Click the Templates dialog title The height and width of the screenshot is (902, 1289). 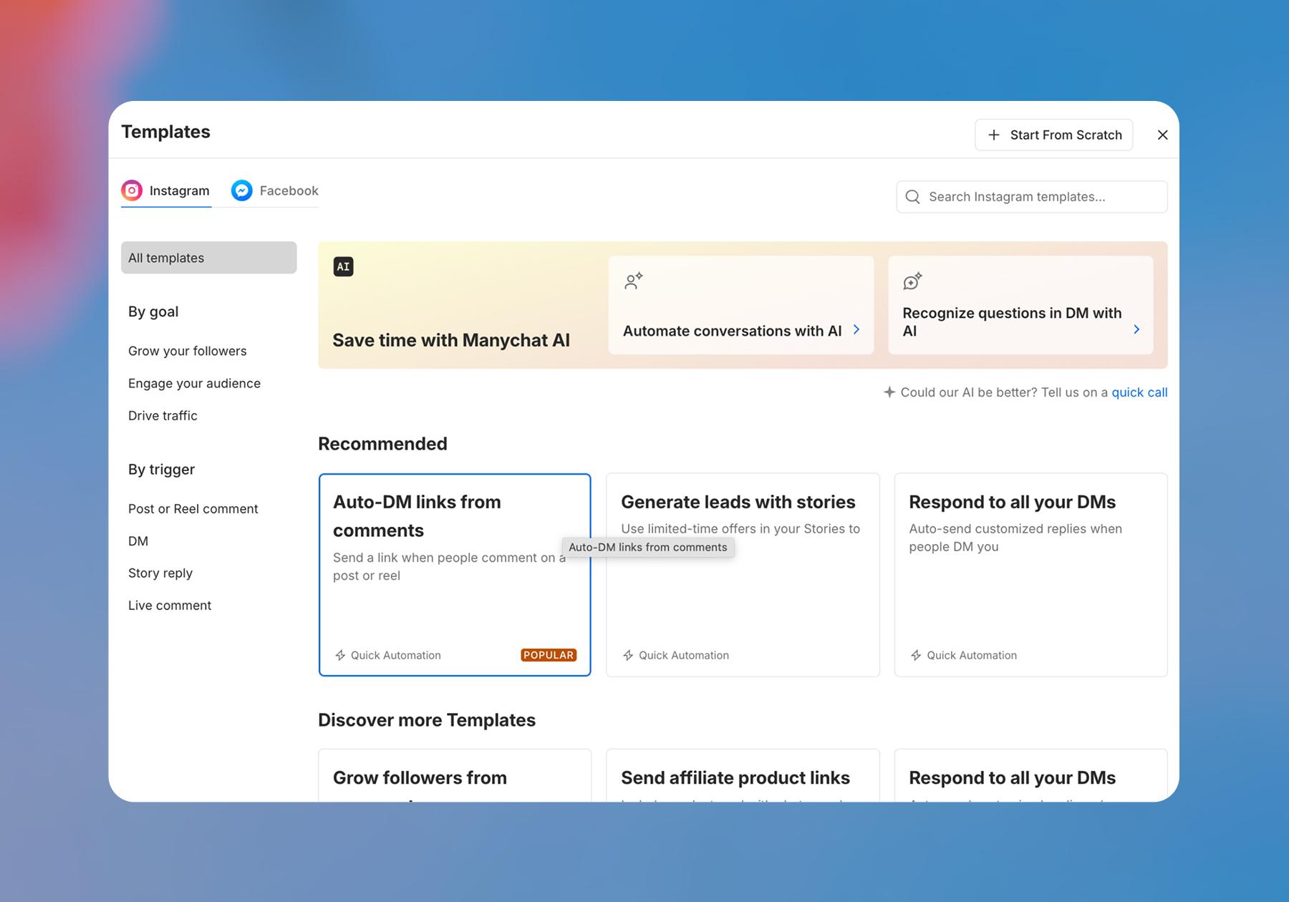[x=165, y=132]
